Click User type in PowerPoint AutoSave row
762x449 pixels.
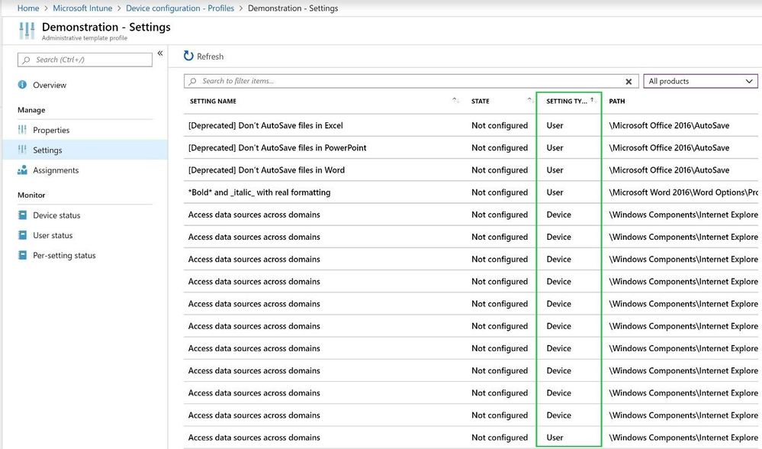click(x=555, y=148)
